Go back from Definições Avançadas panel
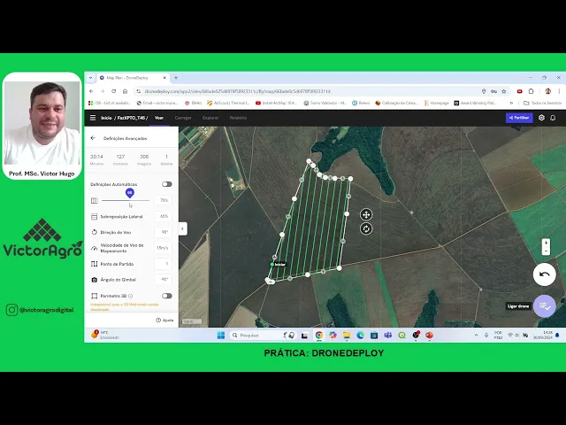566x425 pixels. tap(93, 138)
